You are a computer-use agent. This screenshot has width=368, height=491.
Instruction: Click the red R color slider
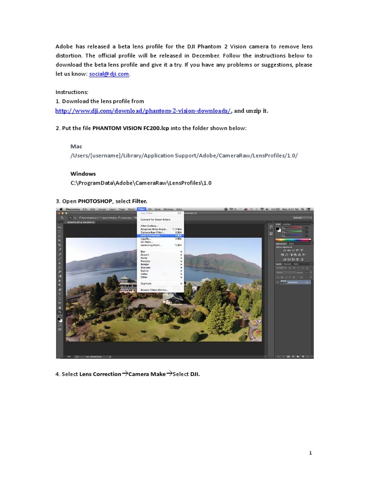(293, 227)
